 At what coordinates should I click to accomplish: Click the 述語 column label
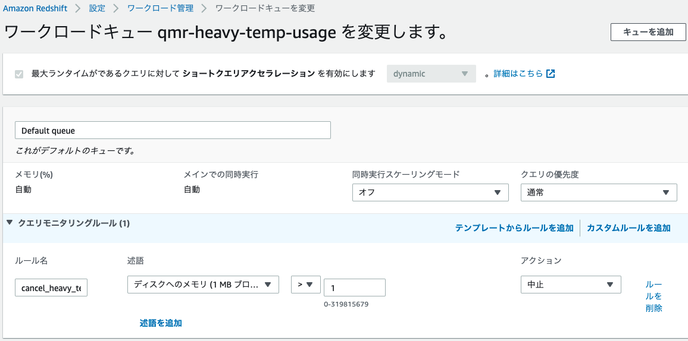[x=135, y=261]
